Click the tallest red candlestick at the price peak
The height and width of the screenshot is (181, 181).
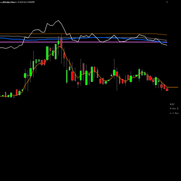pyautogui.click(x=61, y=43)
